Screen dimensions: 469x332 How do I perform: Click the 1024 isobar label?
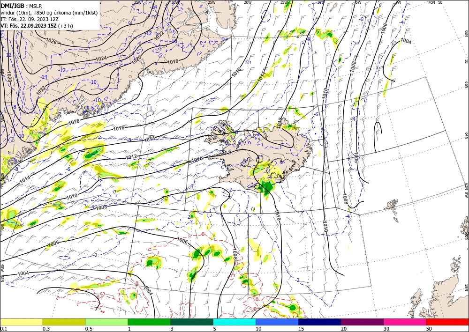pos(101,59)
